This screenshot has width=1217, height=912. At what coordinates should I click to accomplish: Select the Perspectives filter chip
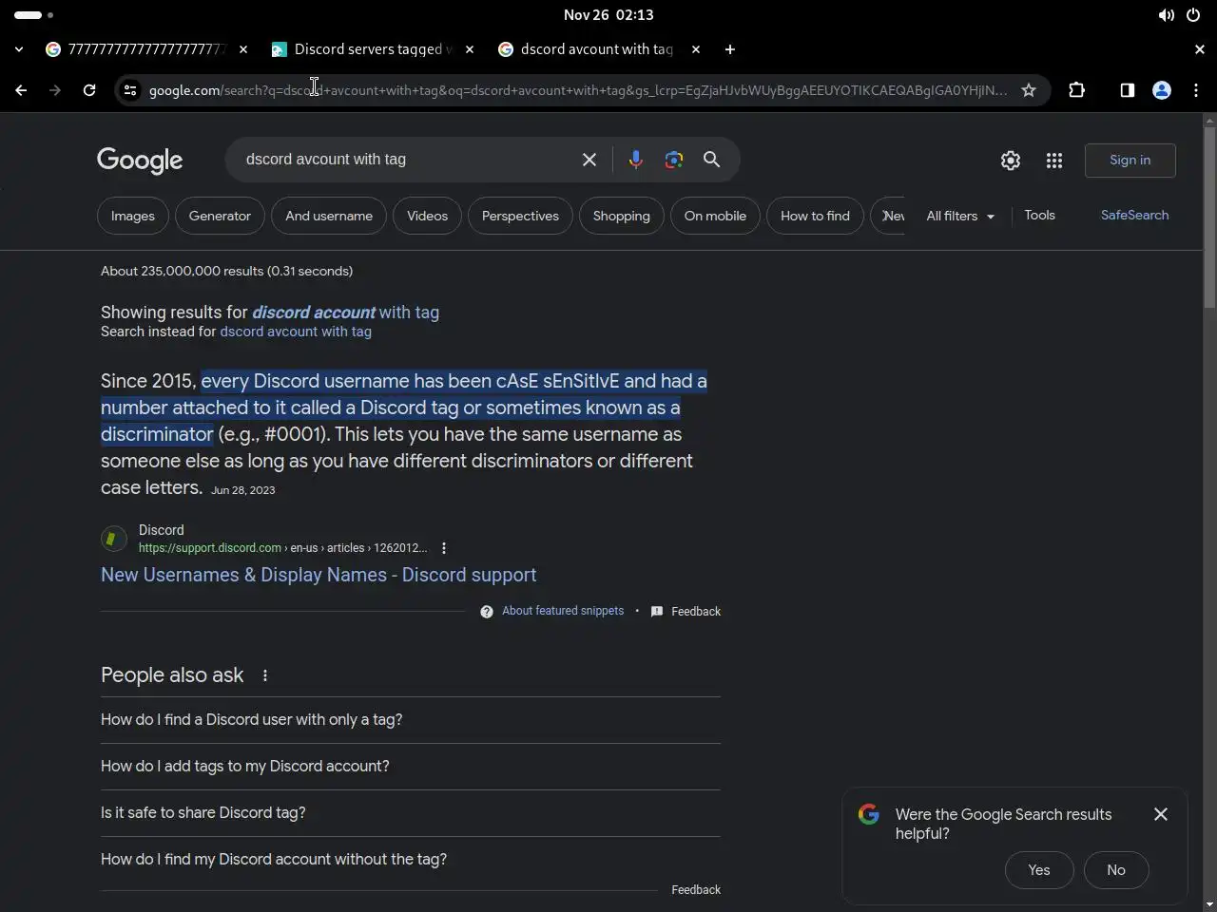(x=520, y=216)
